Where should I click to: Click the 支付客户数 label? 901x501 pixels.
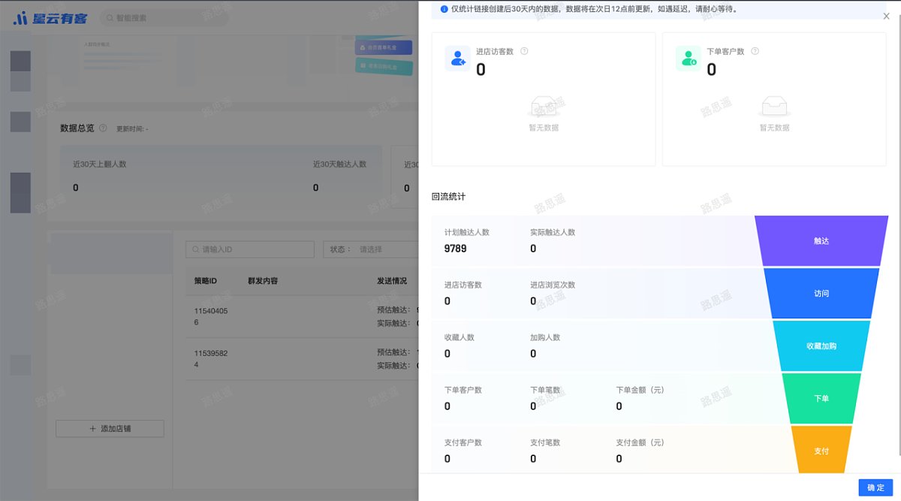[x=463, y=443]
